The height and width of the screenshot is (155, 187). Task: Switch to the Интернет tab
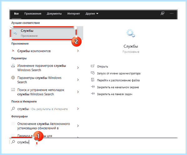coord(74,14)
